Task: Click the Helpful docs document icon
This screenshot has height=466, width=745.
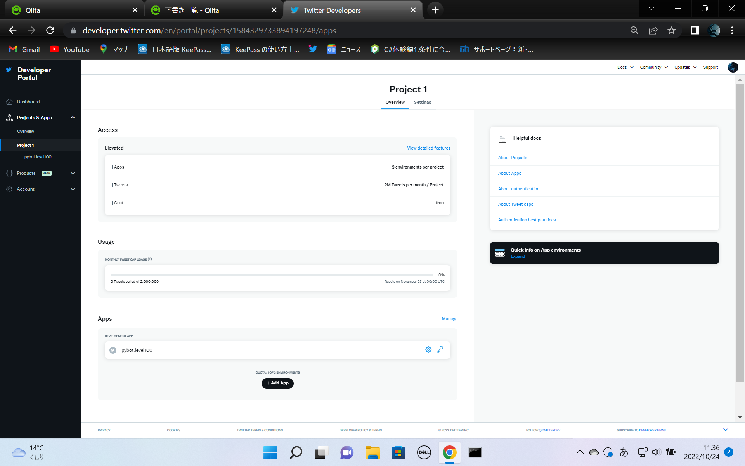Action: [x=502, y=138]
